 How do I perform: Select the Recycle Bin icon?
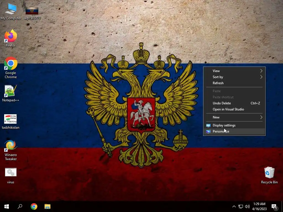269,175
